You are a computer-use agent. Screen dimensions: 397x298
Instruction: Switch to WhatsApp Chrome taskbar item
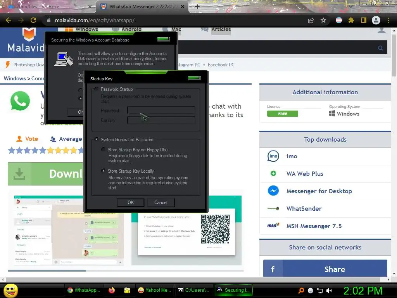pos(84,290)
